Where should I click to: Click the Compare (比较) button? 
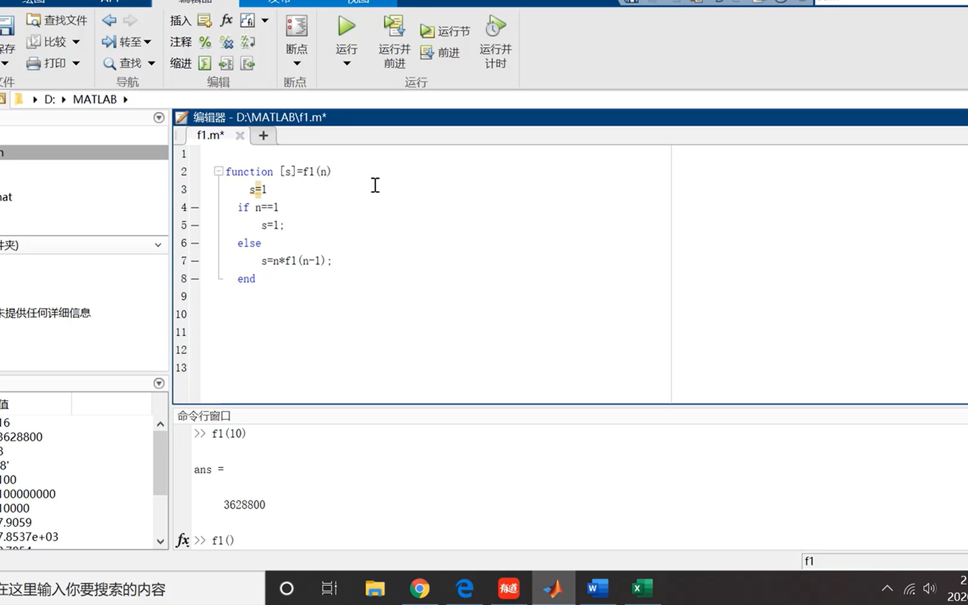click(47, 42)
